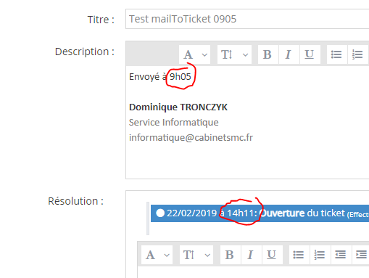
Task: Toggle Bold in Résolution editor toolbar
Action: (230, 255)
